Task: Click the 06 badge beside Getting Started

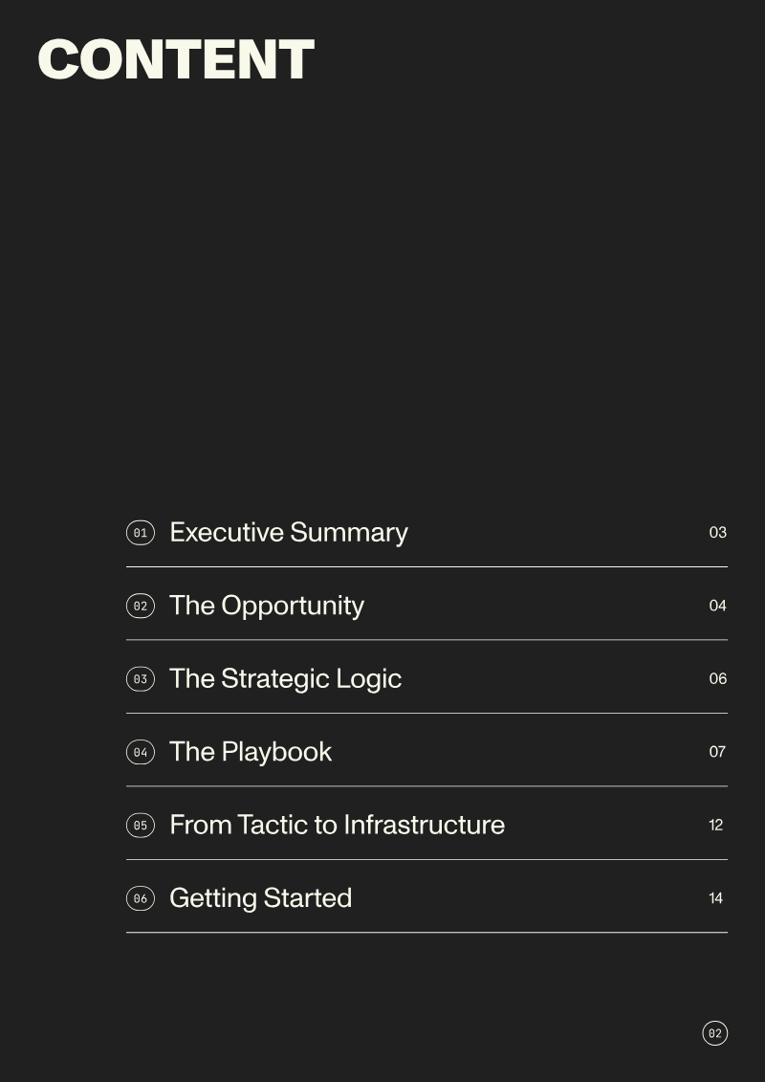Action: [140, 898]
